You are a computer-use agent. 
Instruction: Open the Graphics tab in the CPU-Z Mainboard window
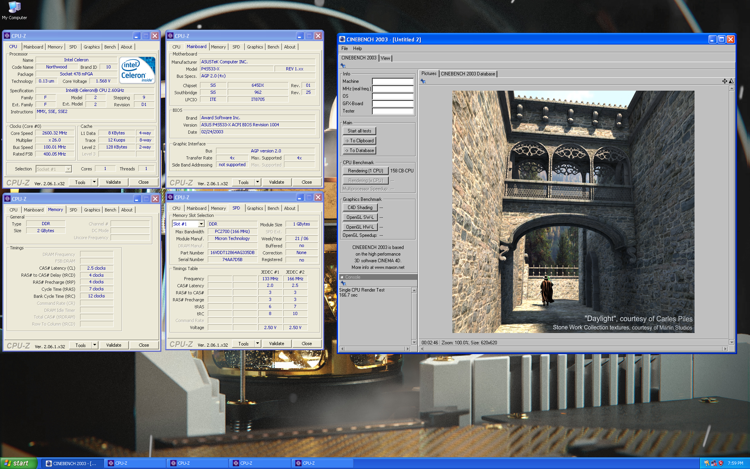[x=255, y=47]
